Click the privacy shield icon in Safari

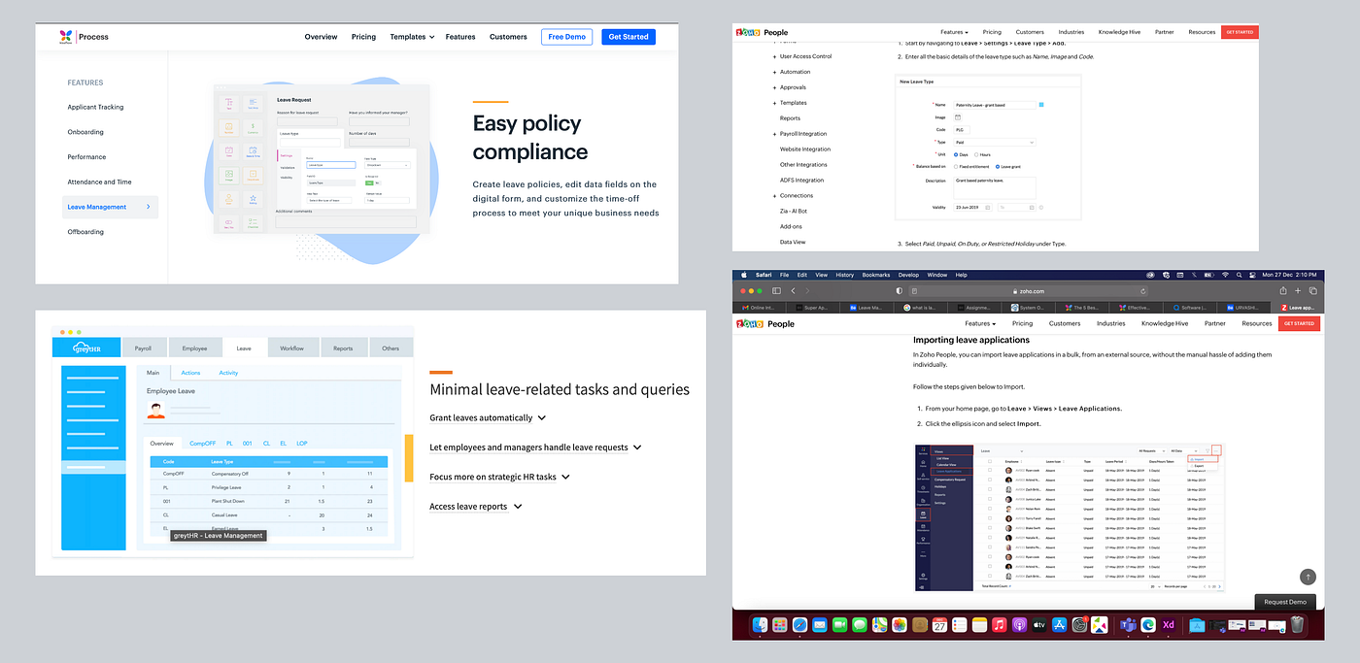(900, 290)
